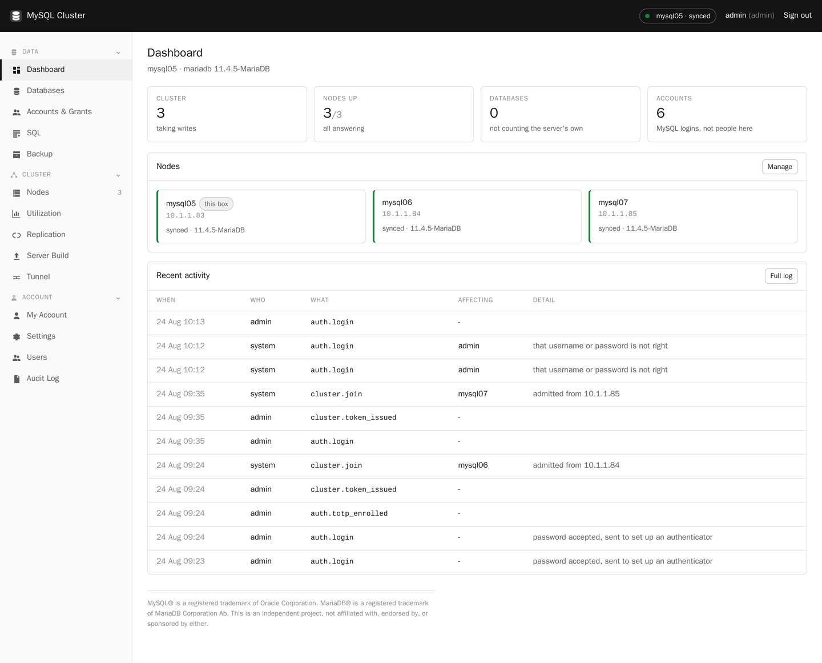The image size is (822, 663).
Task: Click the Accounts & Grants people icon
Action: [x=17, y=112]
